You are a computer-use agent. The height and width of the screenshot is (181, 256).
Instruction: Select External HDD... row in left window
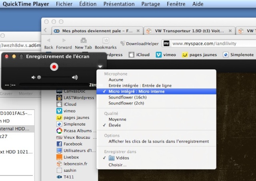(17, 129)
